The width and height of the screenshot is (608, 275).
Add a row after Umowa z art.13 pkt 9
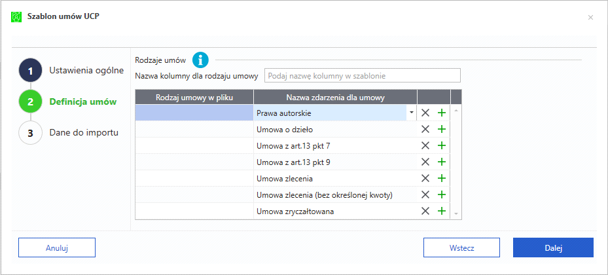click(x=442, y=162)
